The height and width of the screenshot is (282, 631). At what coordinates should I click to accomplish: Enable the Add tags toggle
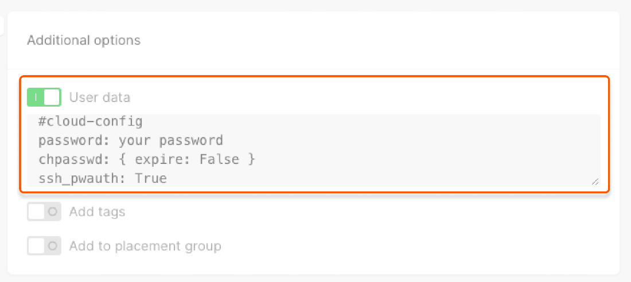[44, 212]
